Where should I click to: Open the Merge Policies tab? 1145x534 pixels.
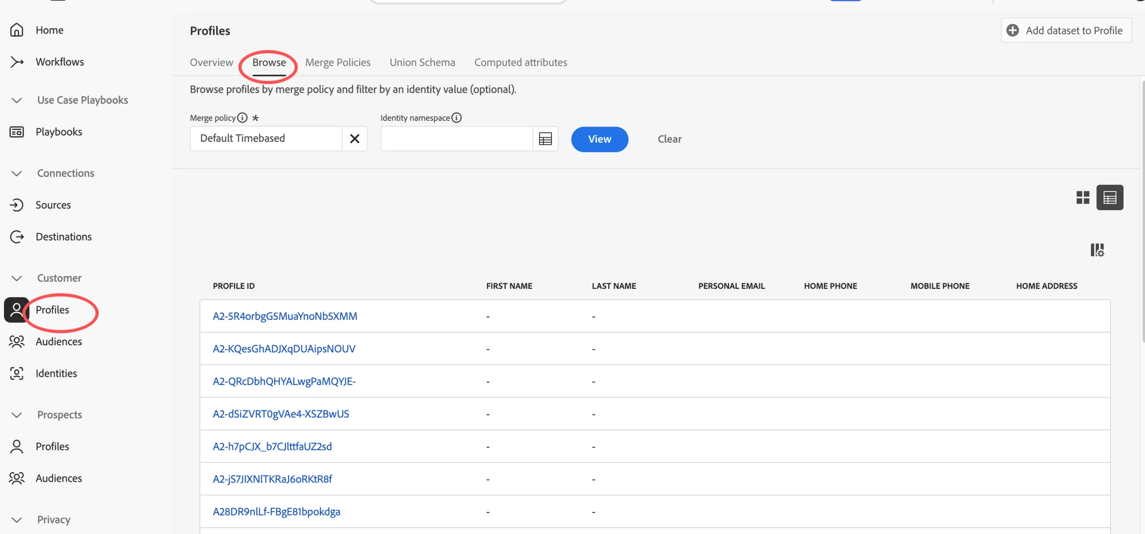click(x=338, y=62)
